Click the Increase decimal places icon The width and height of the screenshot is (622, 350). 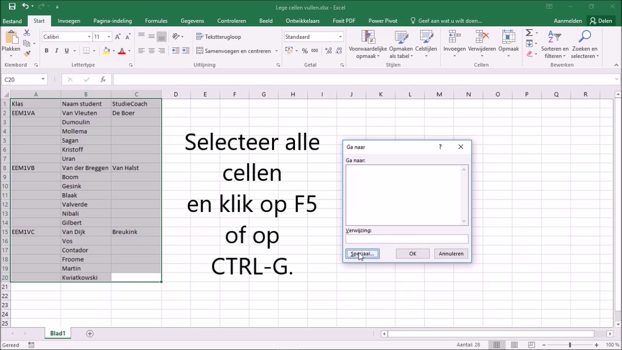click(x=328, y=51)
